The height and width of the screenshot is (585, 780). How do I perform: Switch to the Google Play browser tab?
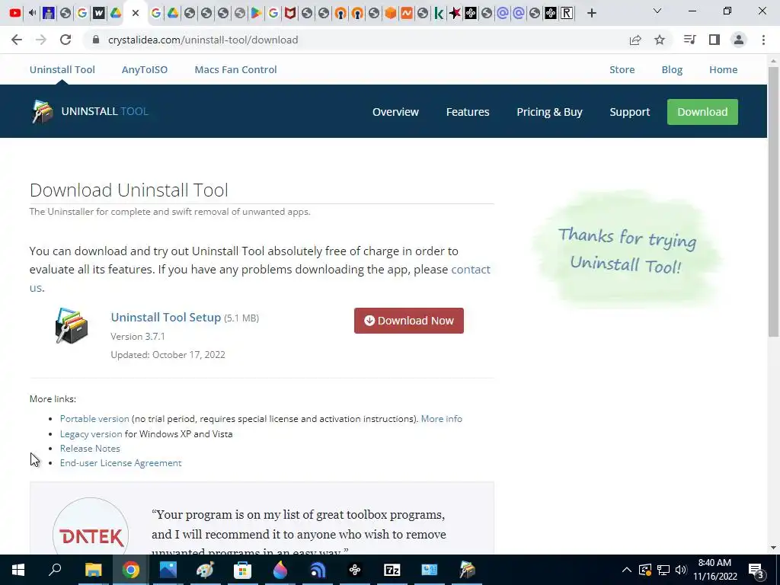(256, 13)
